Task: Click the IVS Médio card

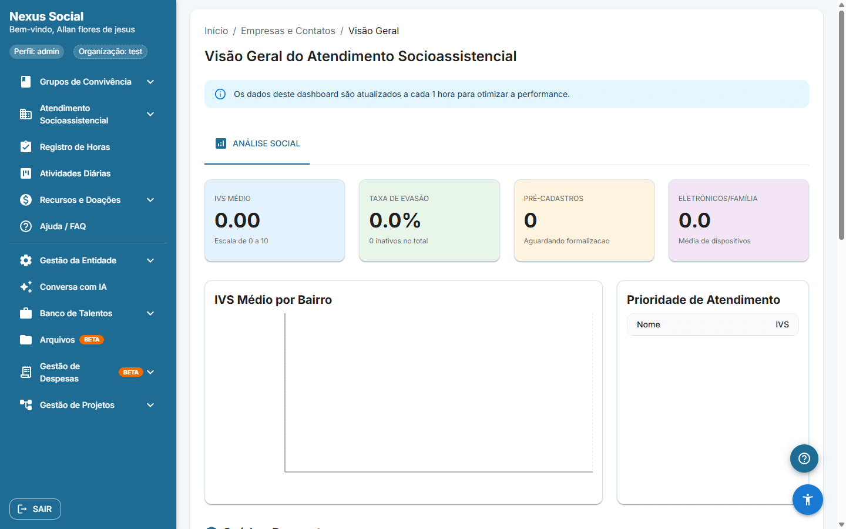Action: click(x=274, y=220)
